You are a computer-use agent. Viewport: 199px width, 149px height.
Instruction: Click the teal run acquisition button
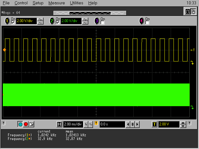21,124
